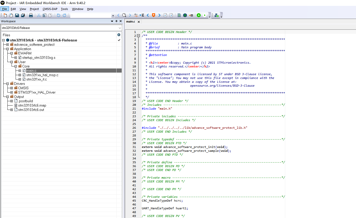Image resolution: width=356 pixels, height=218 pixels.
Task: Click the quick search input field
Action: pyautogui.click(x=91, y=16)
